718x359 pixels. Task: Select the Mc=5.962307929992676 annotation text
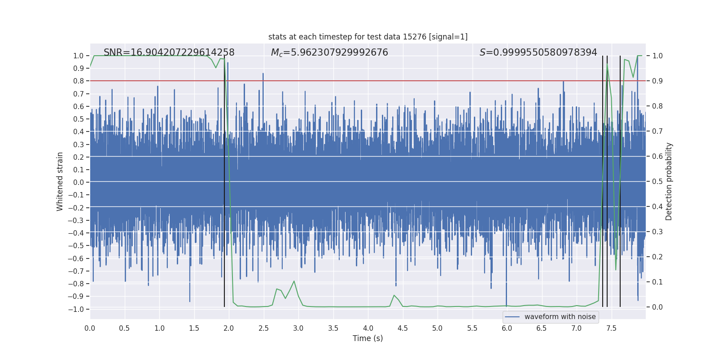(329, 53)
